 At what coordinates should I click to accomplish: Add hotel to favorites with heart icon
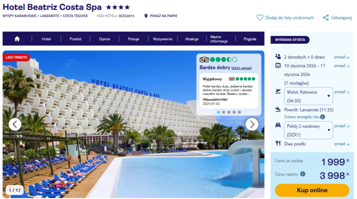pos(260,17)
